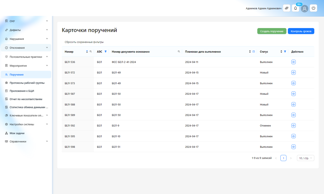Open the notifications bell icon

click(x=295, y=8)
